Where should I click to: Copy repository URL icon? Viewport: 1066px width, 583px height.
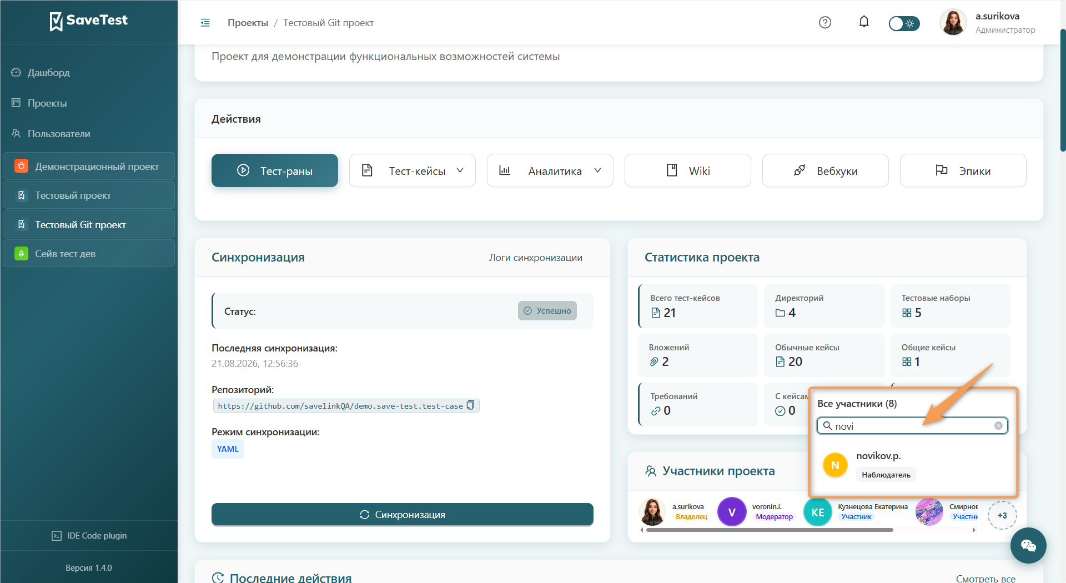point(471,405)
